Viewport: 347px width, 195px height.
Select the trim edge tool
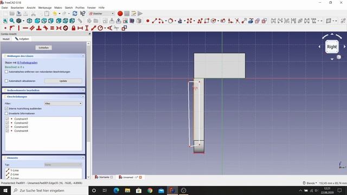237,21
